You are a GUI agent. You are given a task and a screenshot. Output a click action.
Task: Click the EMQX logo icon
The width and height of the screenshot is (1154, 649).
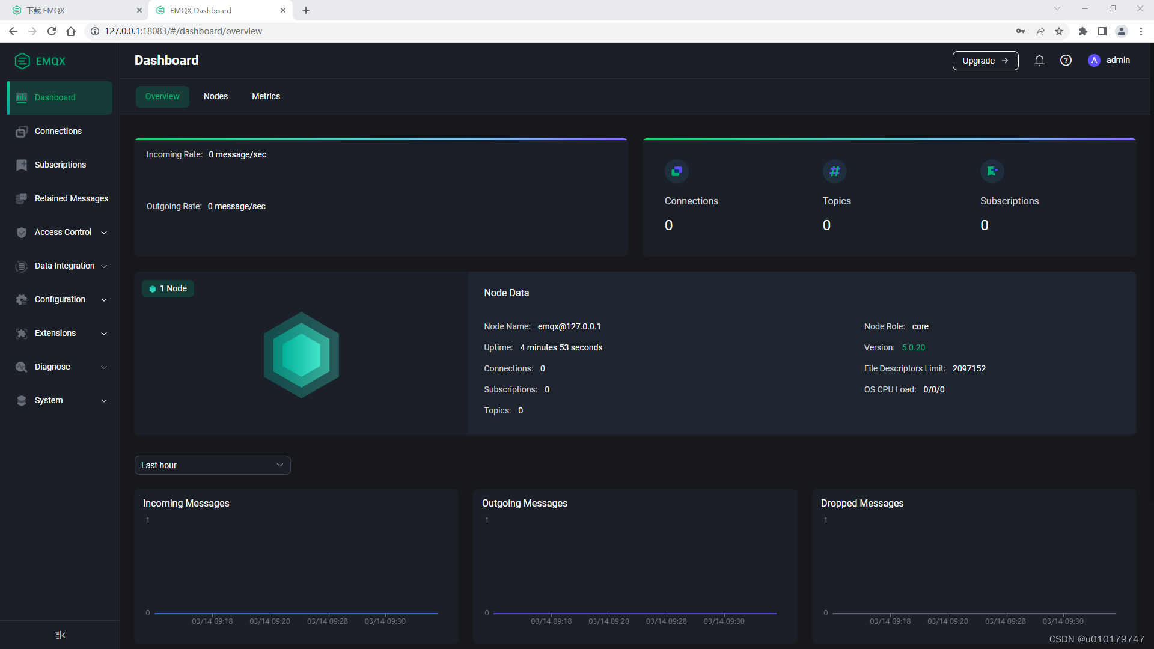[x=22, y=61]
